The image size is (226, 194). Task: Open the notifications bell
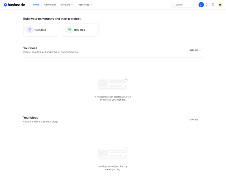coord(213,5)
